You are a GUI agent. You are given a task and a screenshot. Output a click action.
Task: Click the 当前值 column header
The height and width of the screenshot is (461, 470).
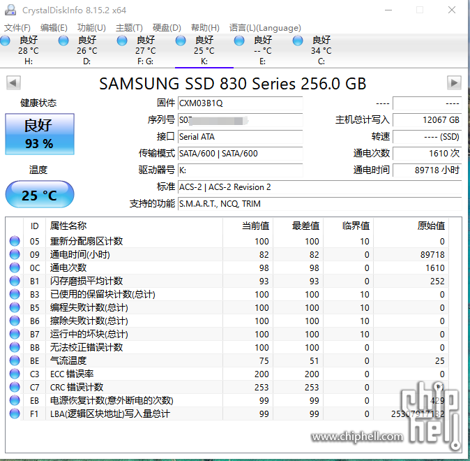pyautogui.click(x=248, y=226)
